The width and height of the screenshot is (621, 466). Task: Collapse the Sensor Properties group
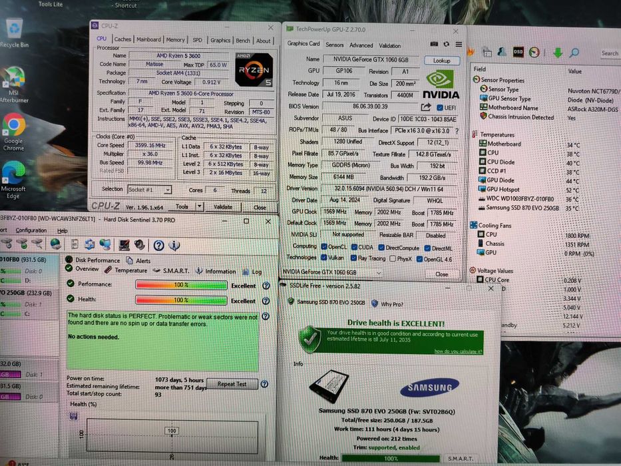477,80
